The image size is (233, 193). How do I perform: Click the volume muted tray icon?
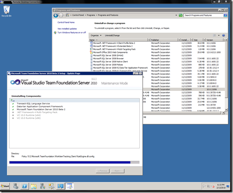click(x=213, y=186)
